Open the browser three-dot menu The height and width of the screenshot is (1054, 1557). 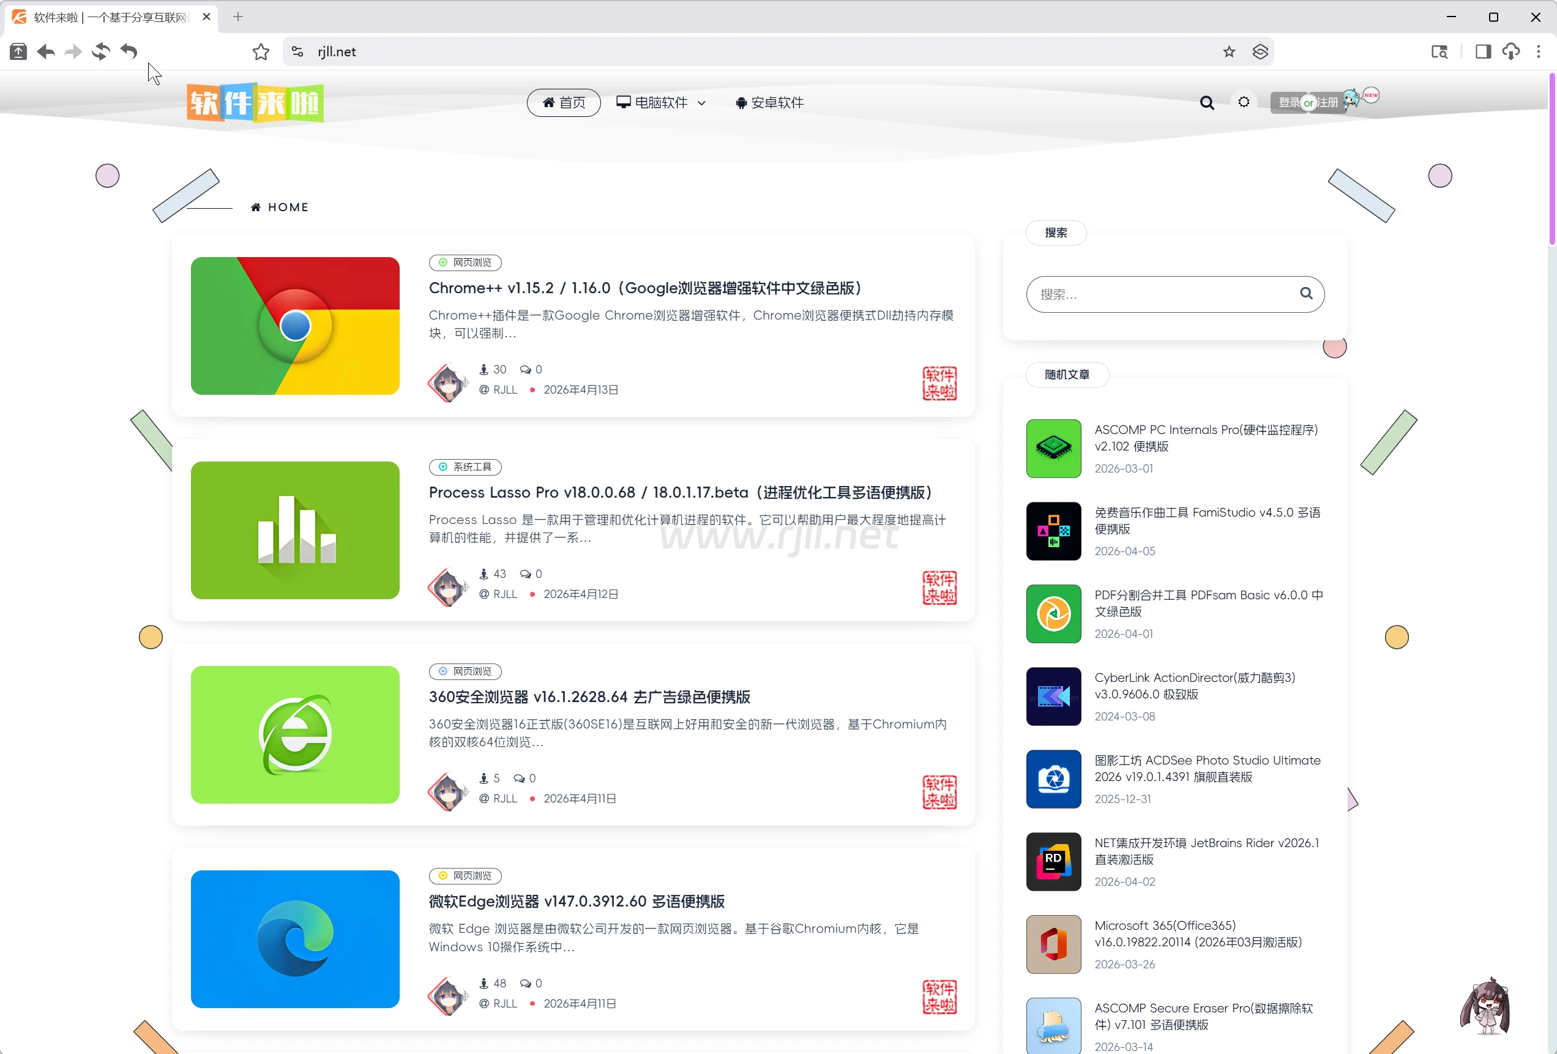click(1538, 51)
